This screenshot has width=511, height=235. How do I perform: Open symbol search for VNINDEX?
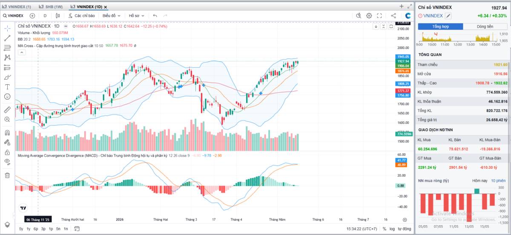coord(13,16)
